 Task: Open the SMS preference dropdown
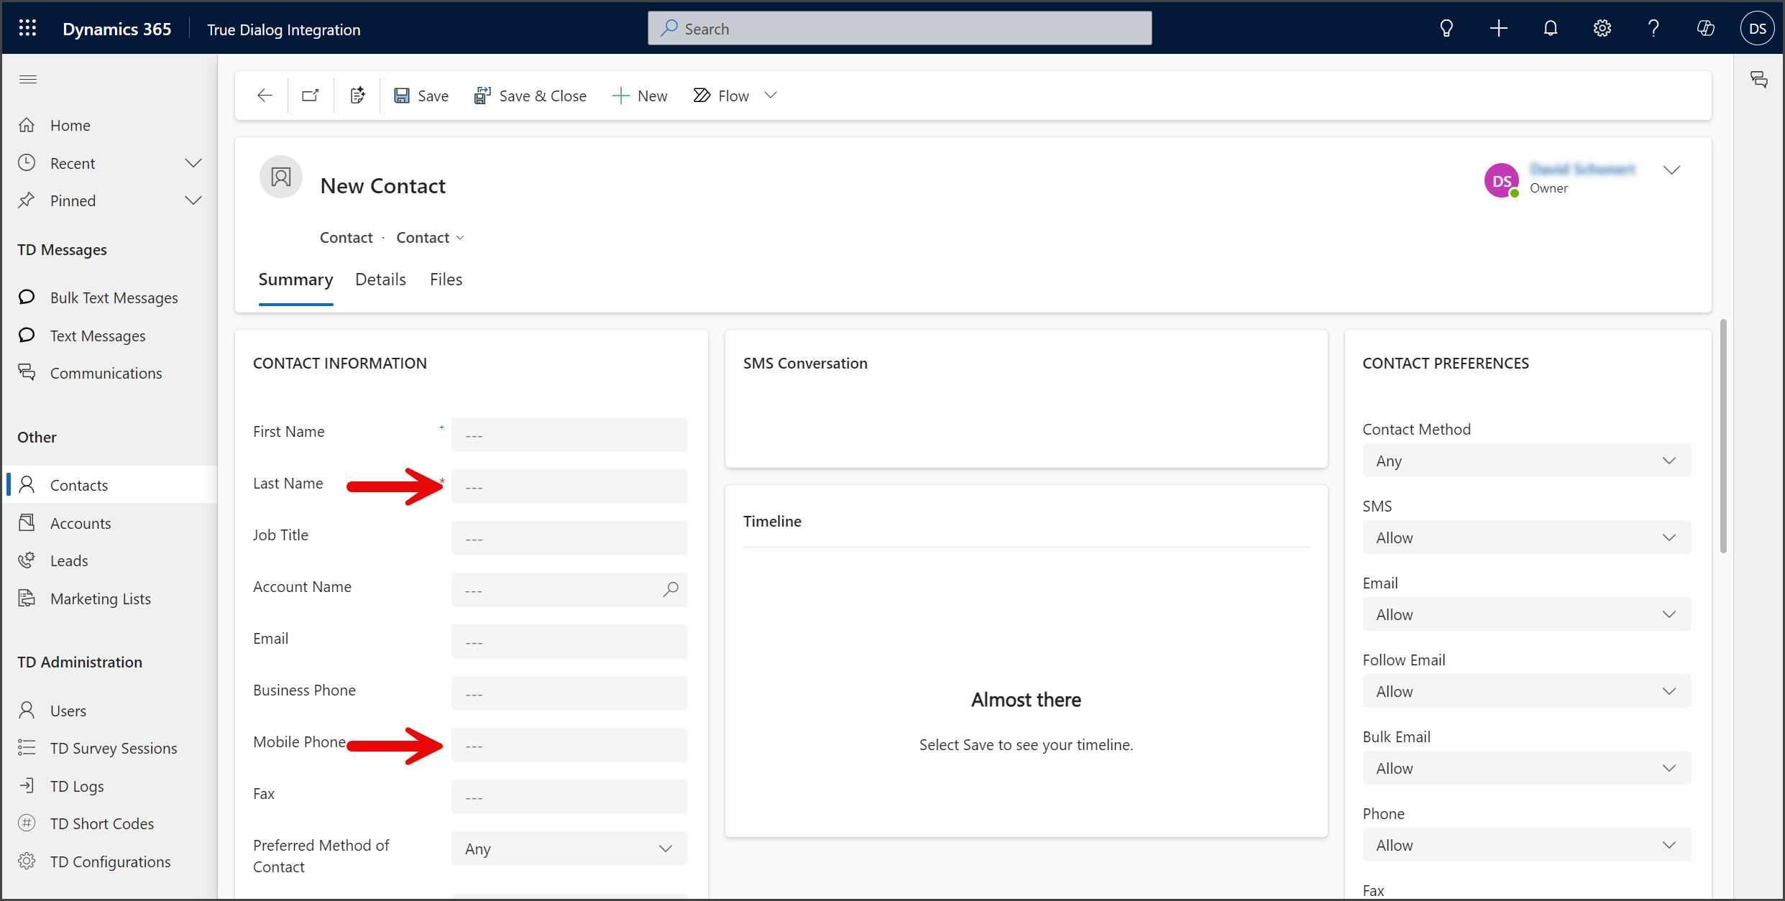tap(1526, 537)
